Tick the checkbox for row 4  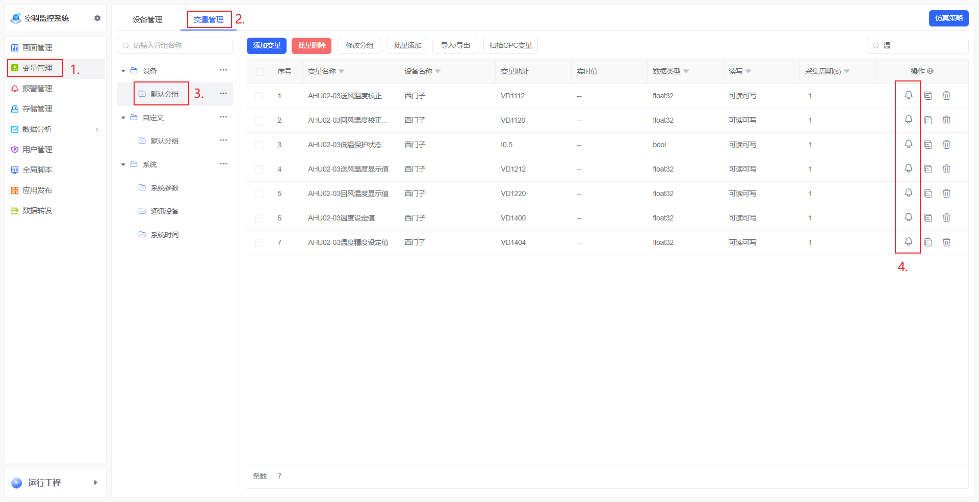tap(259, 169)
